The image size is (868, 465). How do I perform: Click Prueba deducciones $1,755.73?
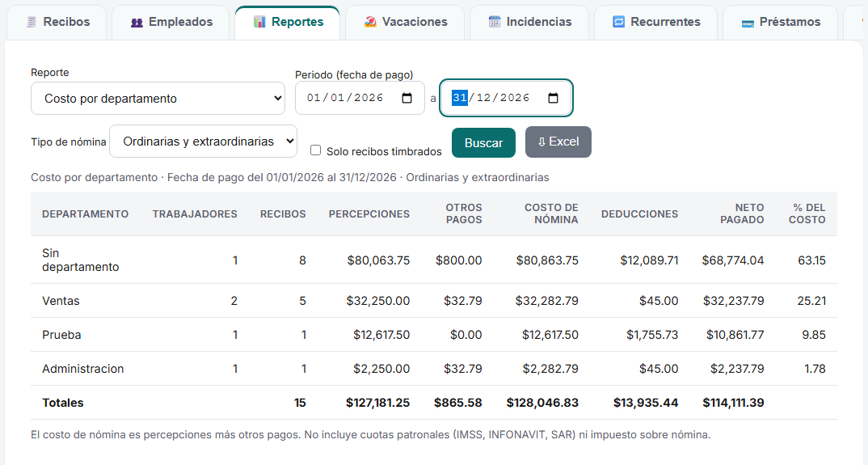(652, 335)
